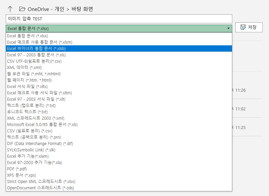Pick XML 데이터 (*.xml) format
269x196 pixels.
[x=119, y=68]
